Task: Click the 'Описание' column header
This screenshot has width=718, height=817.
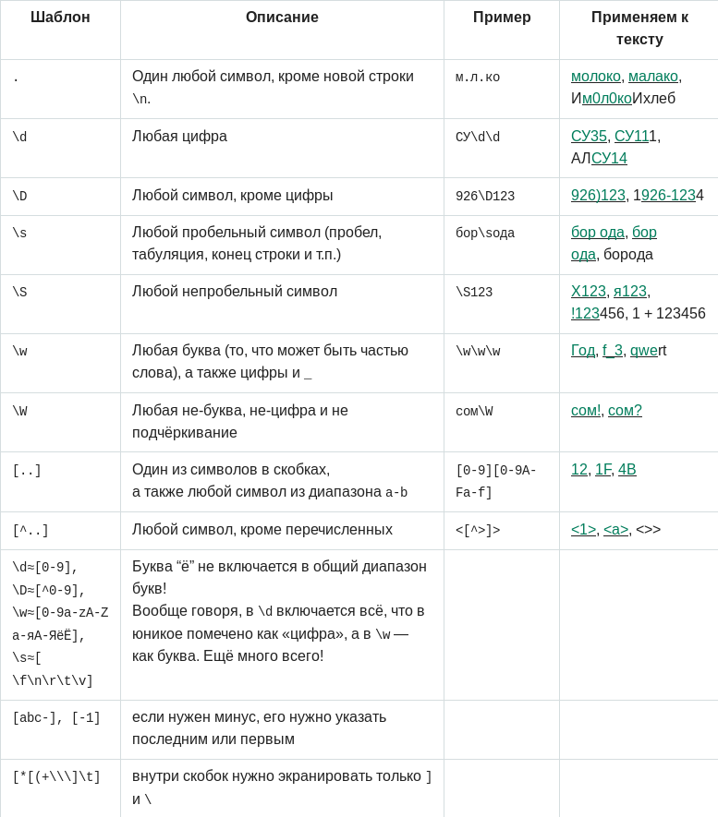Action: pos(282,18)
